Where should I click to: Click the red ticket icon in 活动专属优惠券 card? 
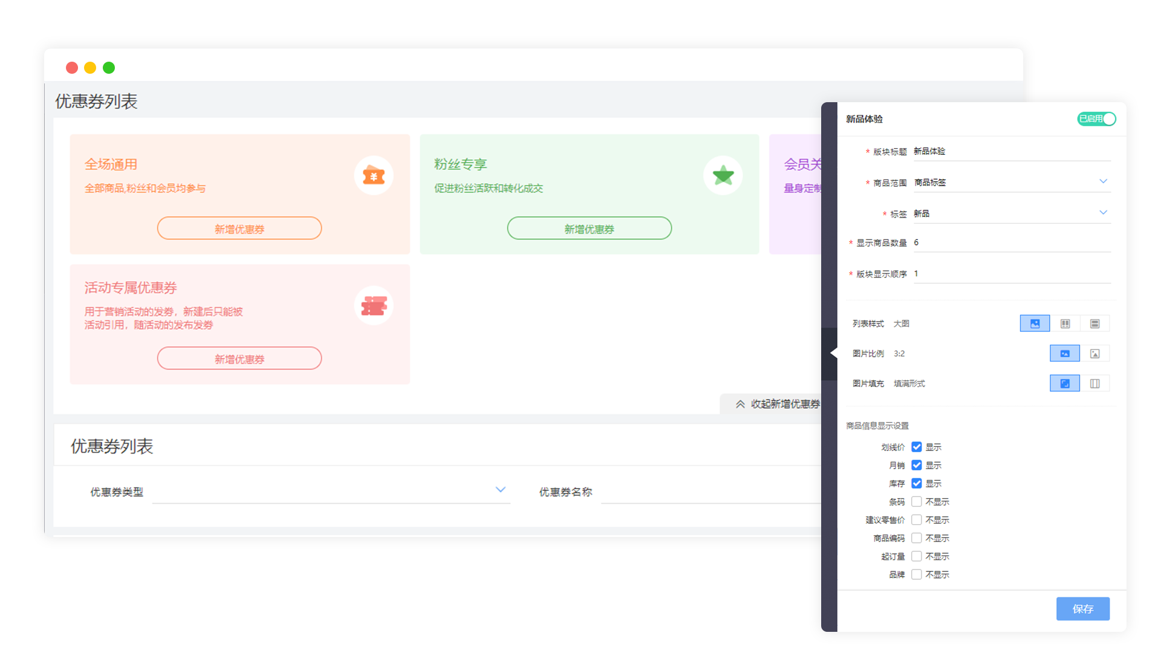click(374, 306)
